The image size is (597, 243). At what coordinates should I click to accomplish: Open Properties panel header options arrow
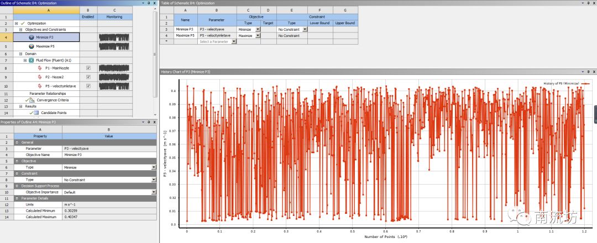[144, 122]
